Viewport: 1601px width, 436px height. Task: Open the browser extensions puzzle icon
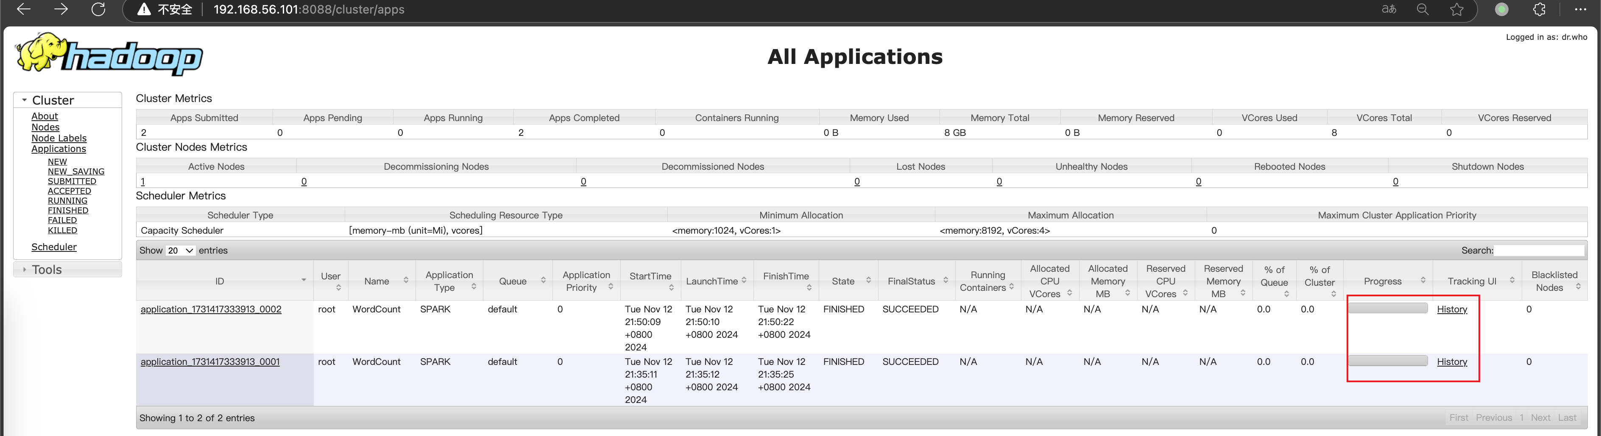(1540, 9)
